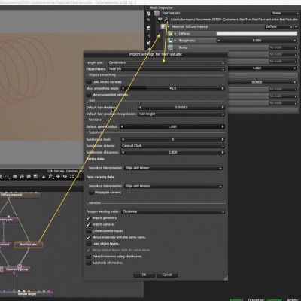The height and width of the screenshot is (301, 301).
Task: Click the Default hair thickness value field
Action: click(181, 108)
